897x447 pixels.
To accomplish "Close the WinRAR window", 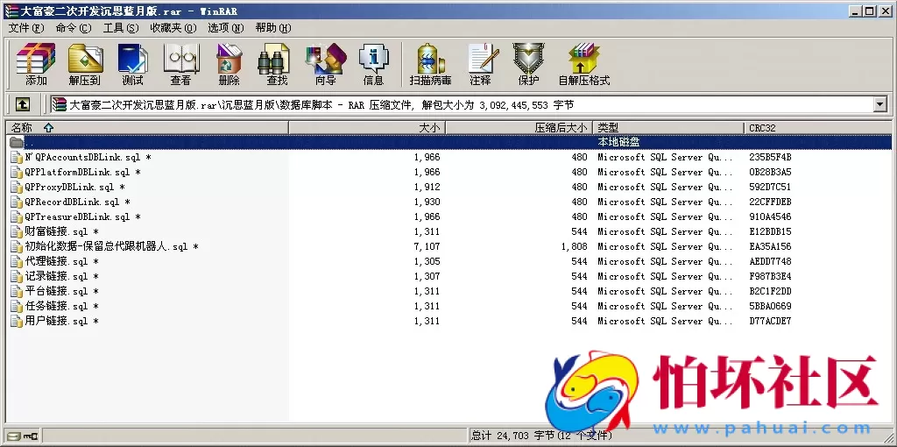I will pos(885,11).
